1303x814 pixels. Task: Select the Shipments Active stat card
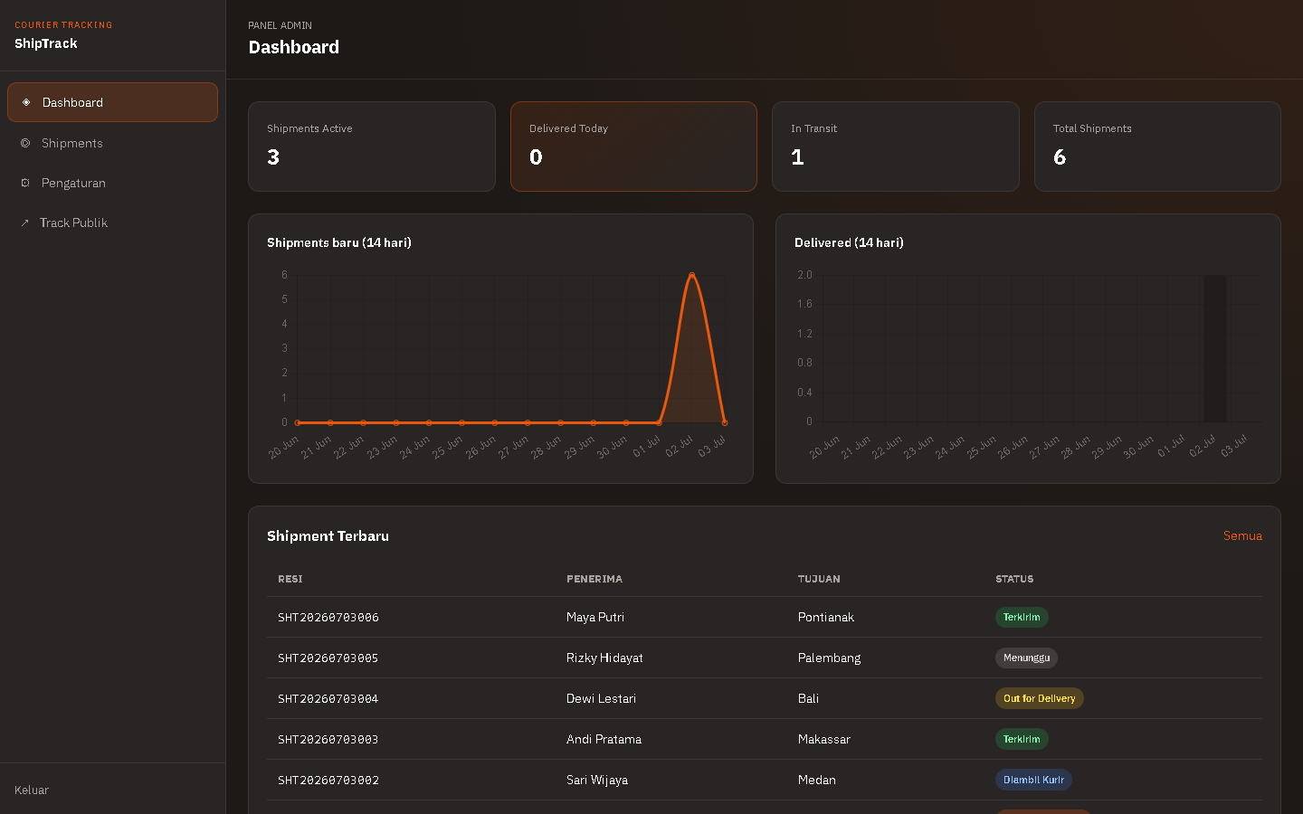coord(372,147)
